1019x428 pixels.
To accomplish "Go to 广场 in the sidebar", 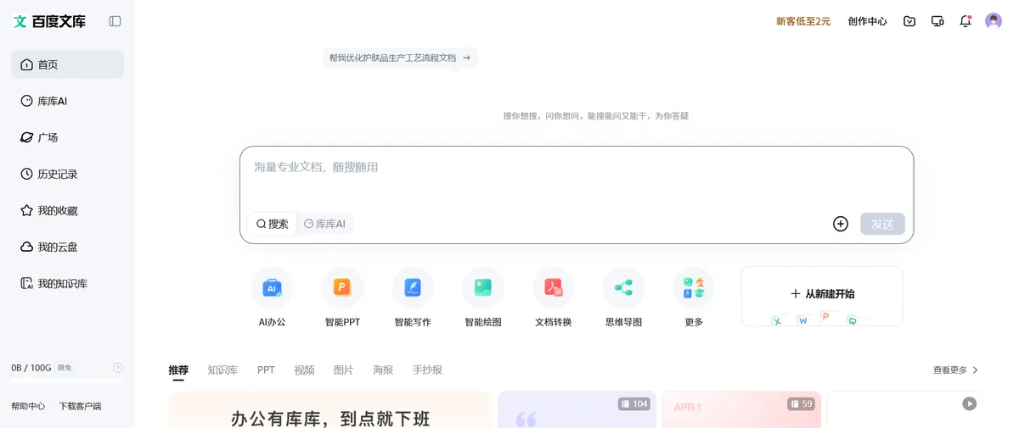I will (x=67, y=137).
